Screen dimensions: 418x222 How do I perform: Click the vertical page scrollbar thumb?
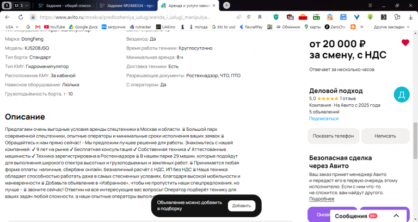[x=415, y=141]
